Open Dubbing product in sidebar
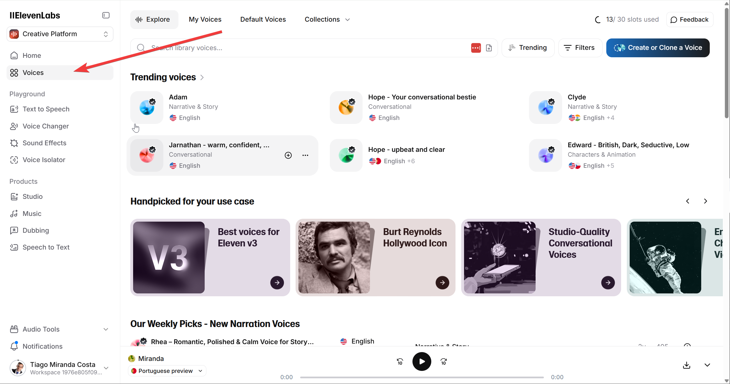The height and width of the screenshot is (384, 730). click(60, 230)
